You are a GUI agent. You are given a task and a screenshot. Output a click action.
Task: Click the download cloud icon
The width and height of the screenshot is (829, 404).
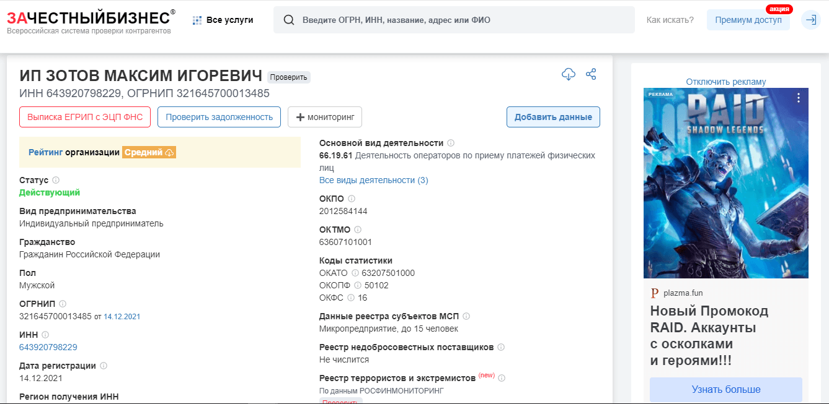point(568,74)
